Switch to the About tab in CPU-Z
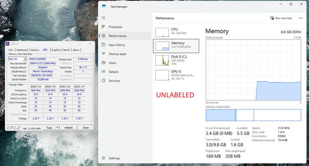Viewport: 309px width, 166px height. pos(76,50)
